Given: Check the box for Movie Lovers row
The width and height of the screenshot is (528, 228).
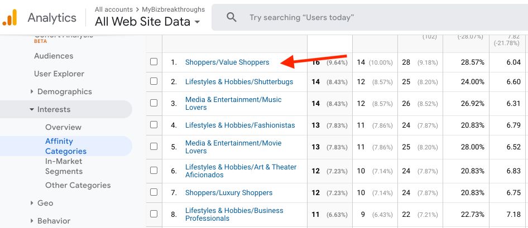Looking at the screenshot, I should tap(153, 146).
